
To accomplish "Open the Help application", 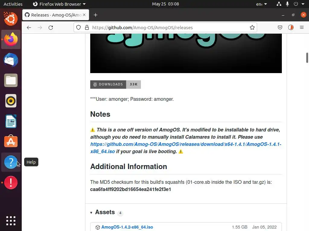I will point(11,162).
